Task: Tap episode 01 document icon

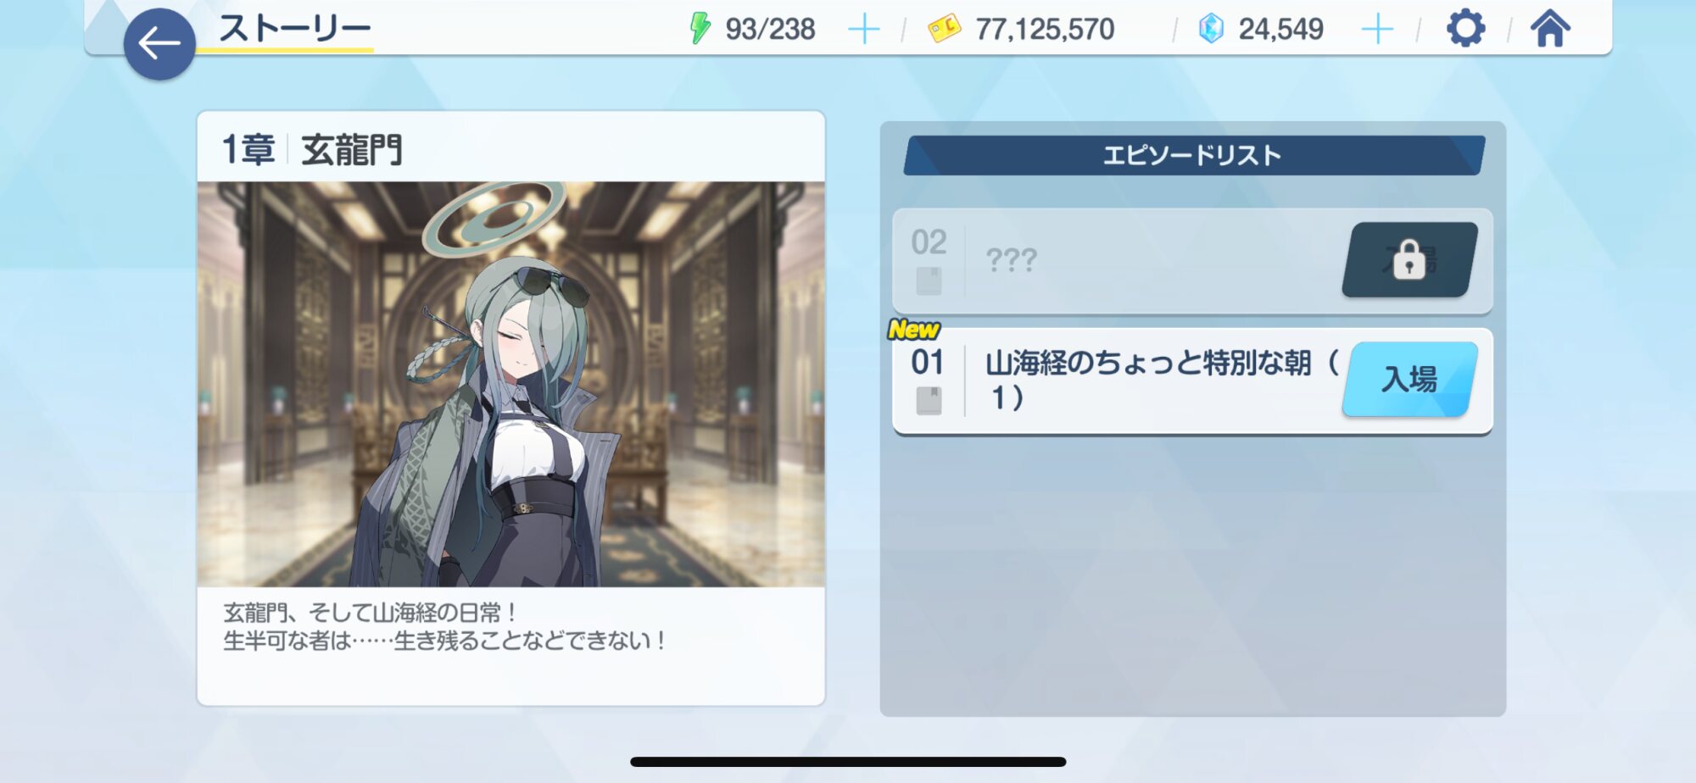Action: (929, 400)
